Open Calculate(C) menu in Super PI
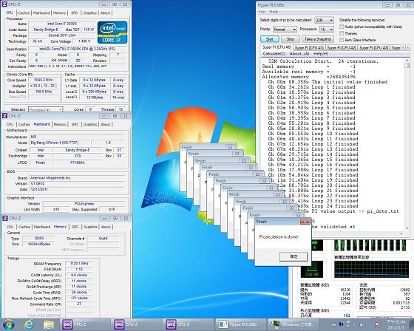Image resolution: width=414 pixels, height=331 pixels. (274, 54)
